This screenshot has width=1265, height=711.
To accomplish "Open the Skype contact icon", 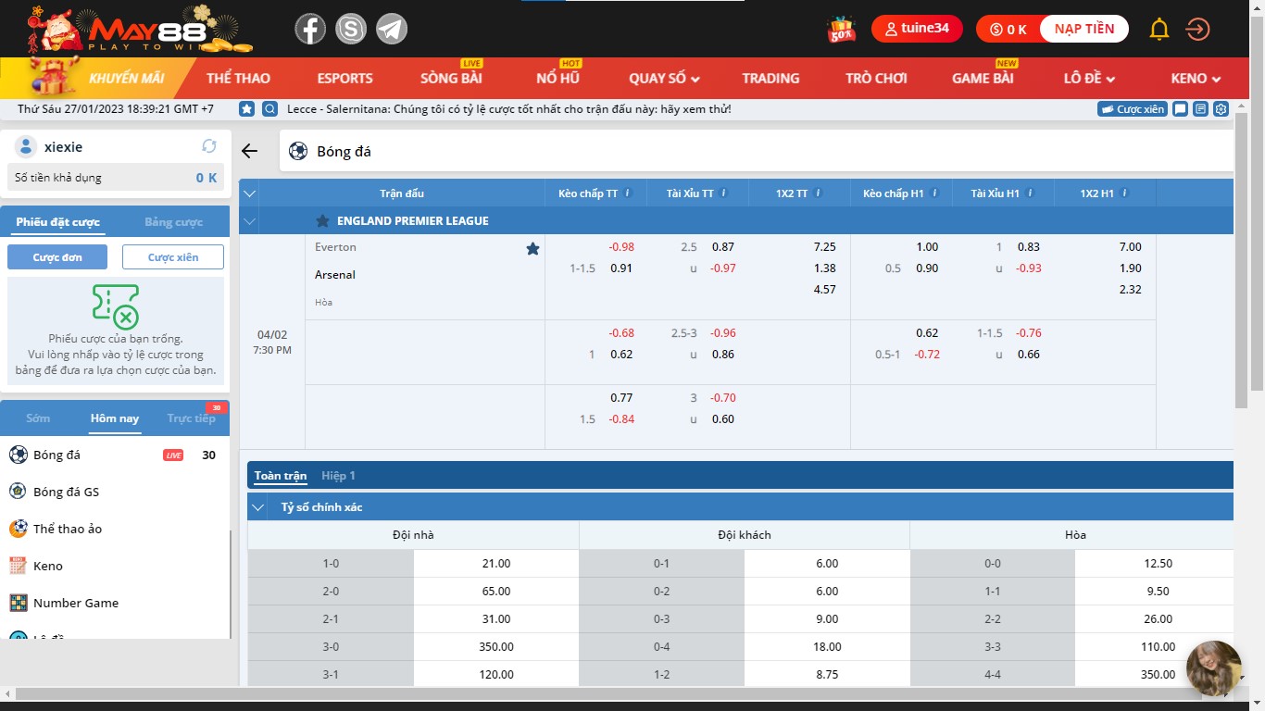I will click(x=351, y=29).
